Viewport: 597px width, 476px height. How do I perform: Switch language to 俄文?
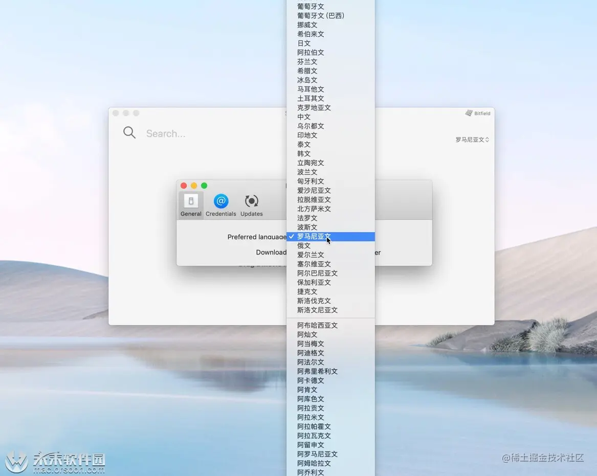point(330,245)
